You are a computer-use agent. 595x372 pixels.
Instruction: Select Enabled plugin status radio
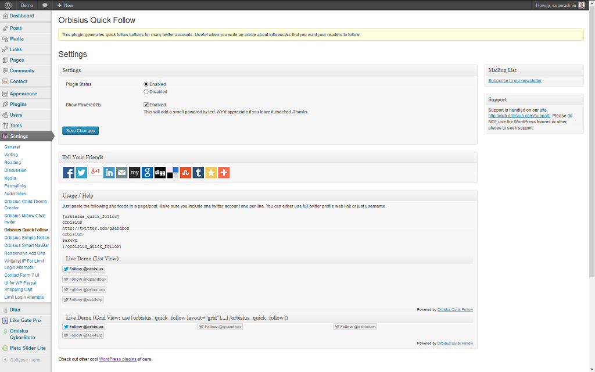pos(146,84)
